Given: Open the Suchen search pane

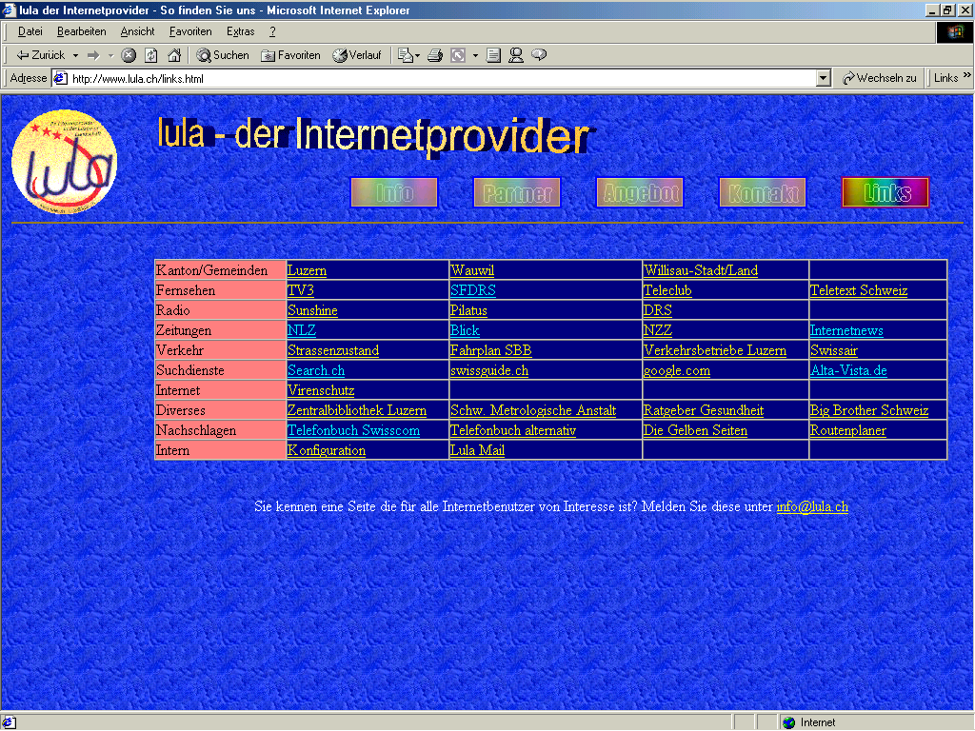Looking at the screenshot, I should coord(223,55).
